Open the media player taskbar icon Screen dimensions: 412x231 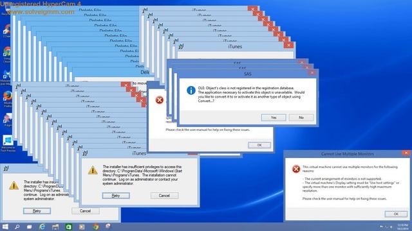pyautogui.click(x=82, y=227)
